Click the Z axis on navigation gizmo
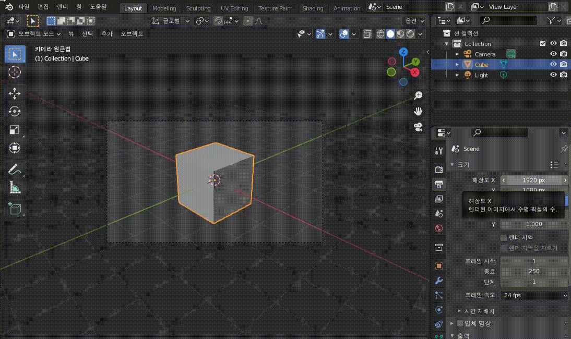The image size is (571, 339). pos(403,52)
